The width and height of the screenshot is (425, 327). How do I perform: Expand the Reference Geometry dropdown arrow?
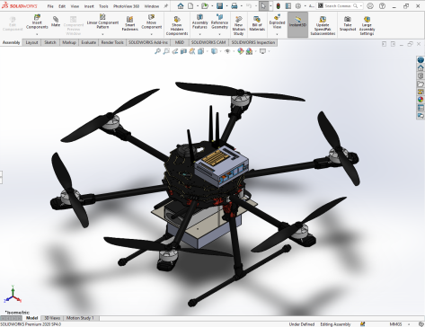[219, 34]
